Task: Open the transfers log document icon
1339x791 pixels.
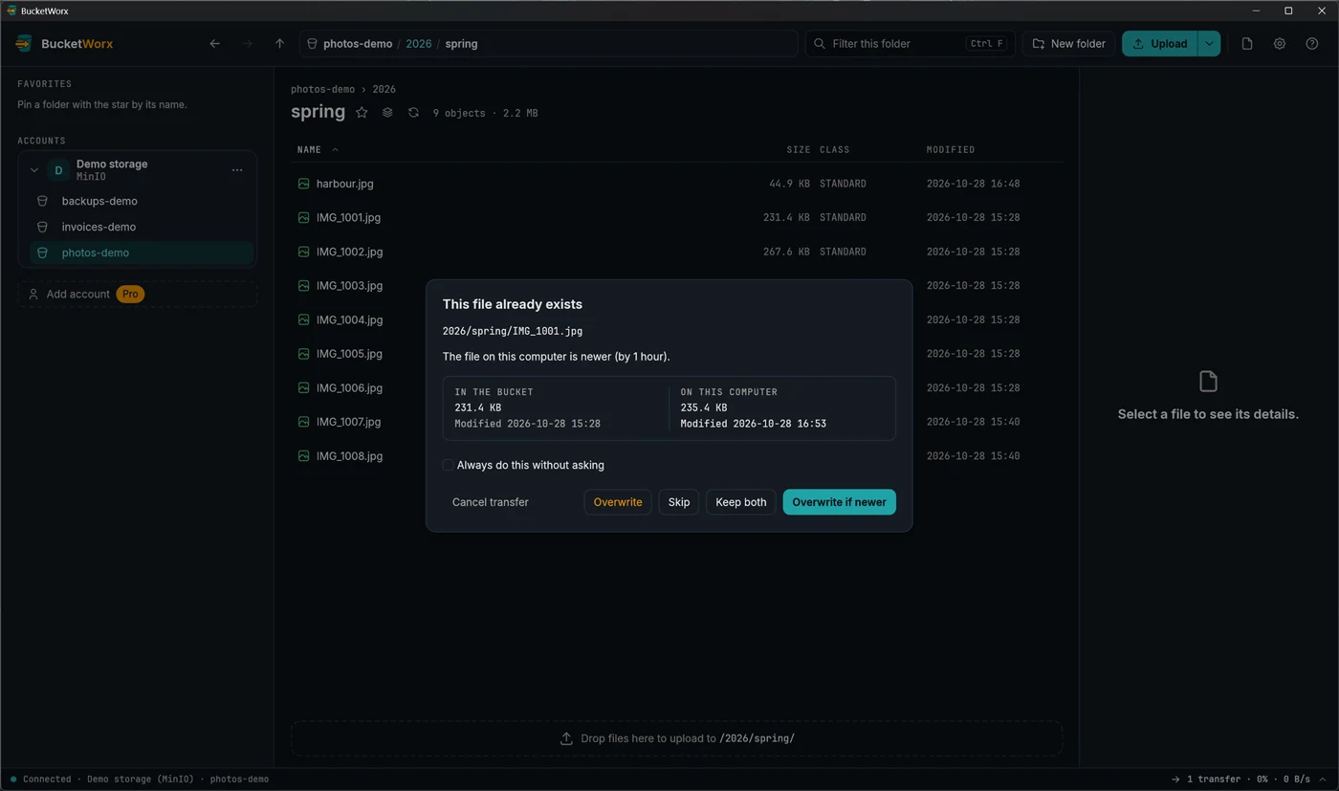Action: (1247, 44)
